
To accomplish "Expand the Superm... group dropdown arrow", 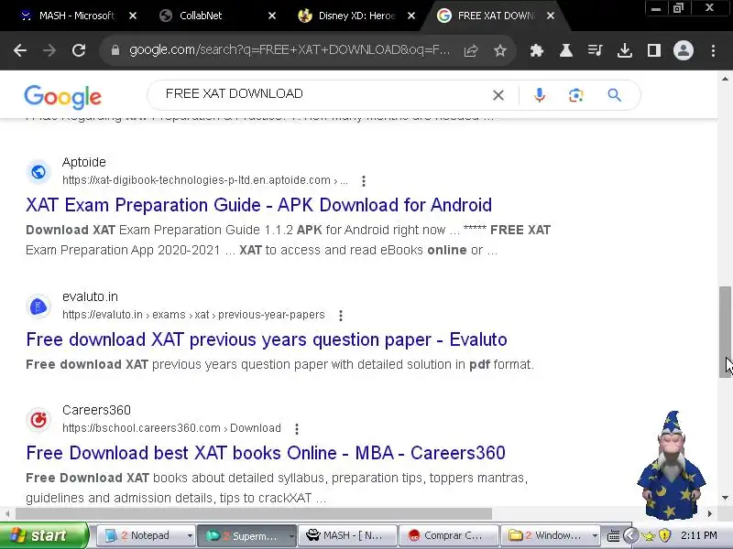I will (291, 535).
